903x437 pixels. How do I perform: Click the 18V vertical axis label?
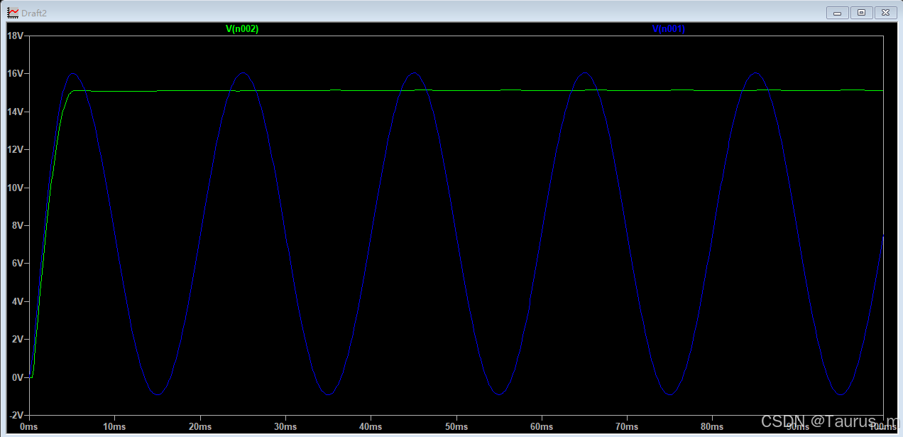[16, 36]
